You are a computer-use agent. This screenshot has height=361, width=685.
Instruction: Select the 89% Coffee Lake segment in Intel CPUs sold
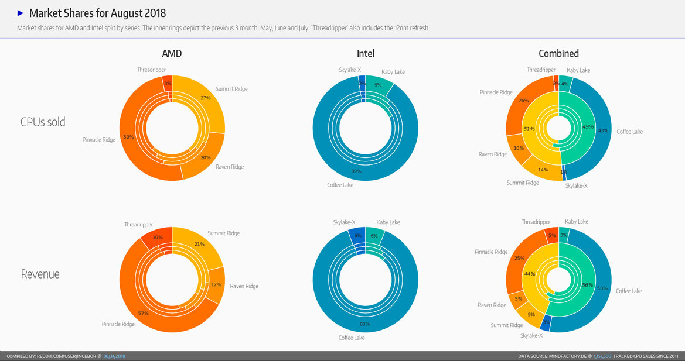click(356, 171)
